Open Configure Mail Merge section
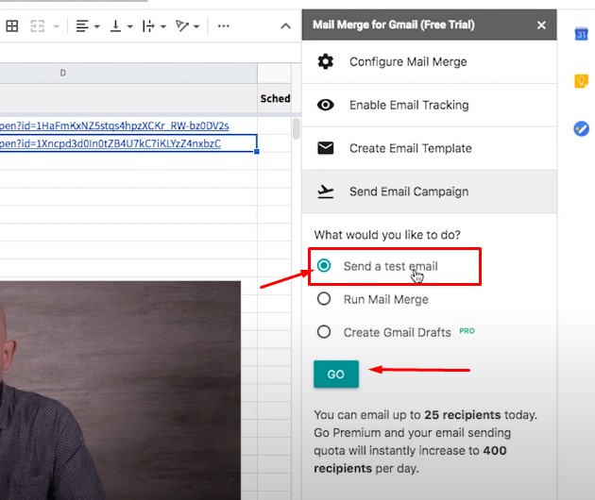Image resolution: width=595 pixels, height=500 pixels. [430, 61]
